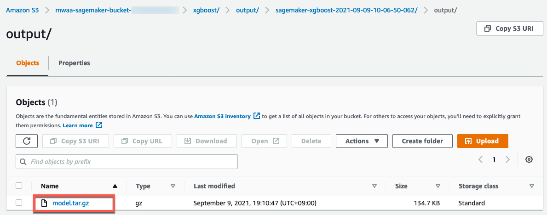Click the previous page arrow
The image size is (547, 215).
(x=480, y=159)
